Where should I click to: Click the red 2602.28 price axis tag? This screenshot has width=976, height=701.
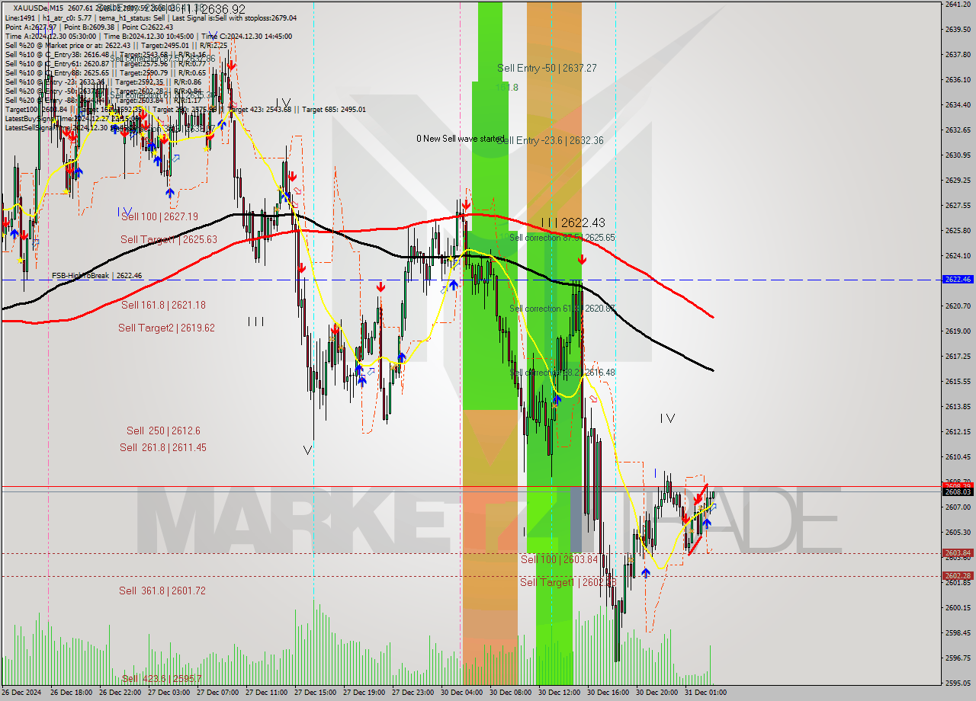point(958,576)
